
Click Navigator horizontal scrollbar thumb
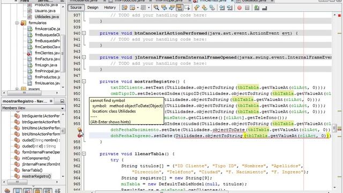point(17,182)
